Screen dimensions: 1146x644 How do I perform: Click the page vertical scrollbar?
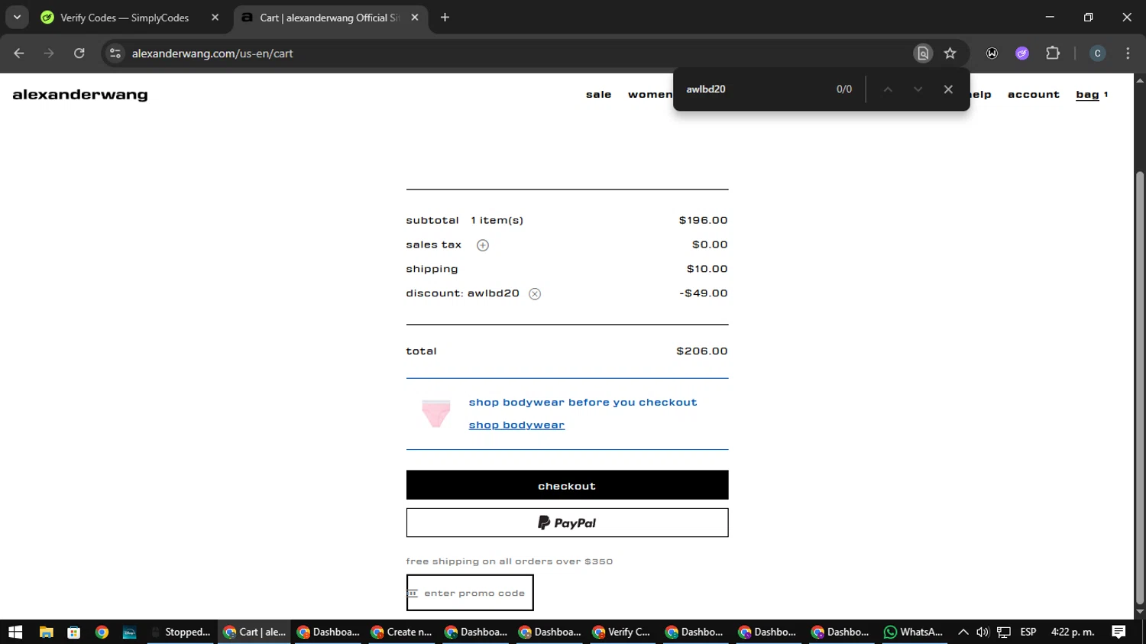(1140, 388)
